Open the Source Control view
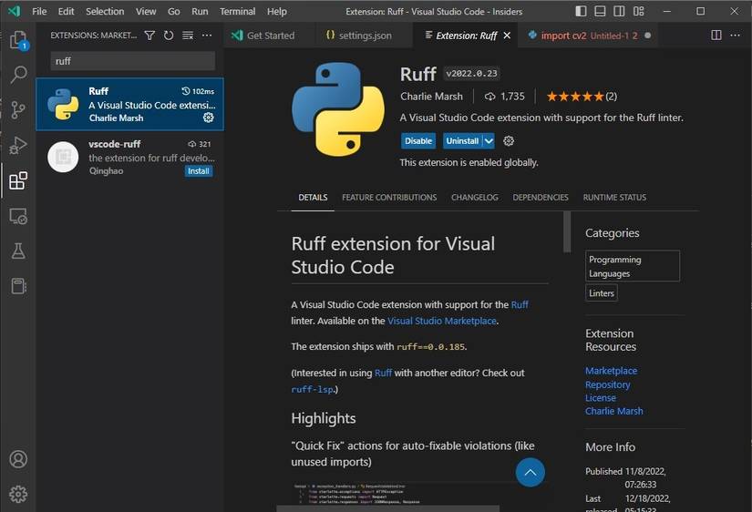Image resolution: width=752 pixels, height=512 pixels. click(18, 110)
